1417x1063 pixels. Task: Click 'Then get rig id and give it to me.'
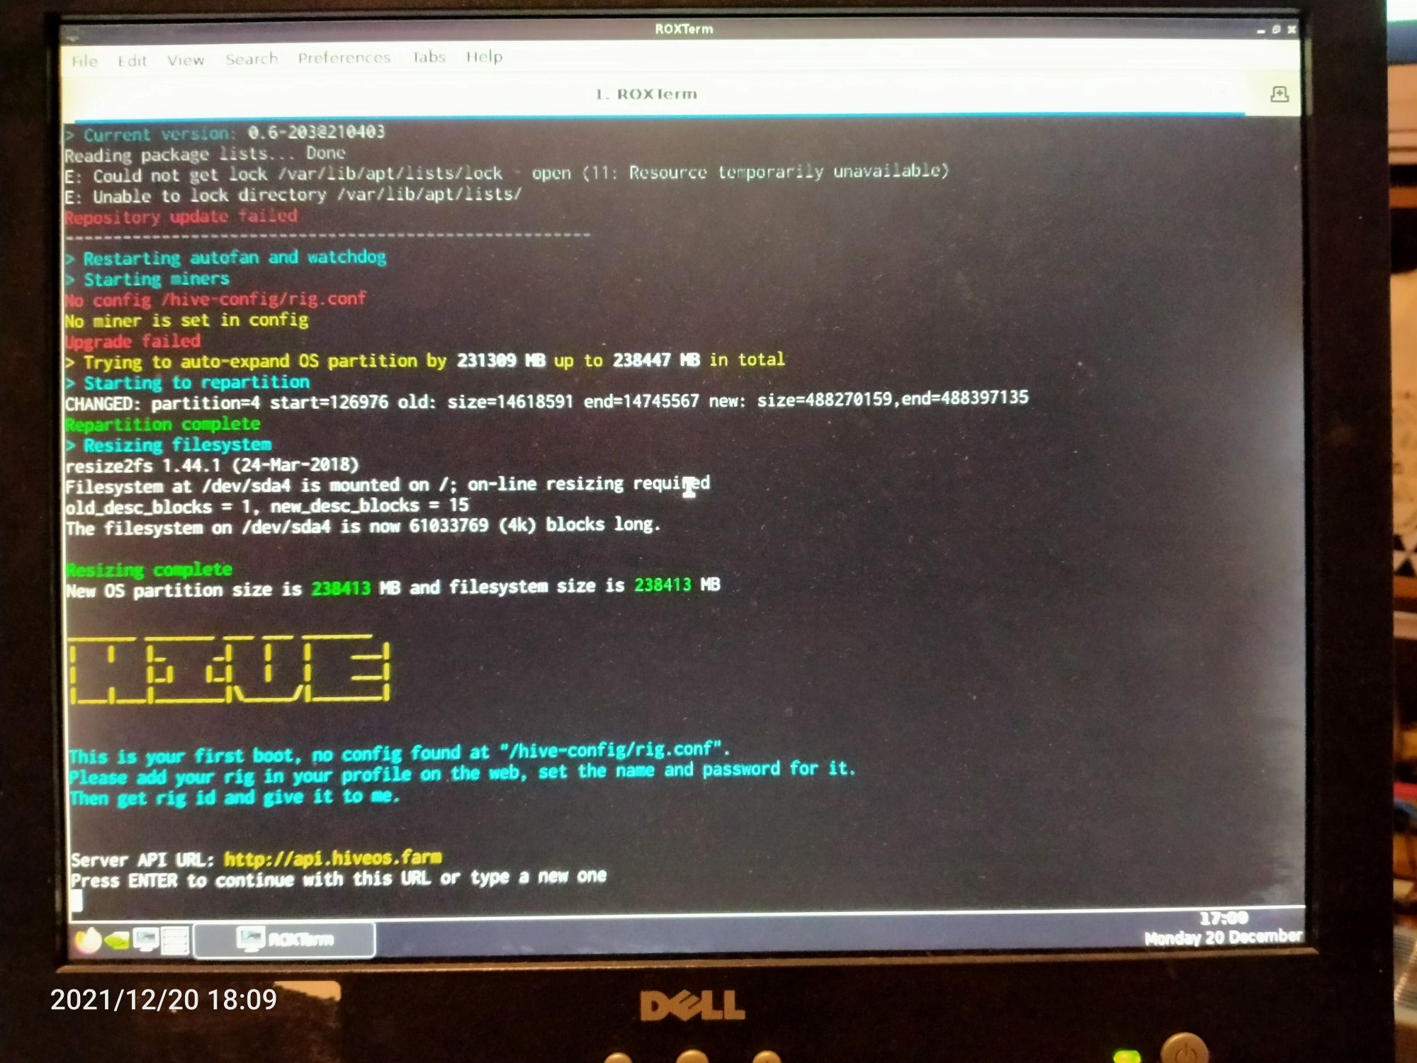[x=235, y=797]
